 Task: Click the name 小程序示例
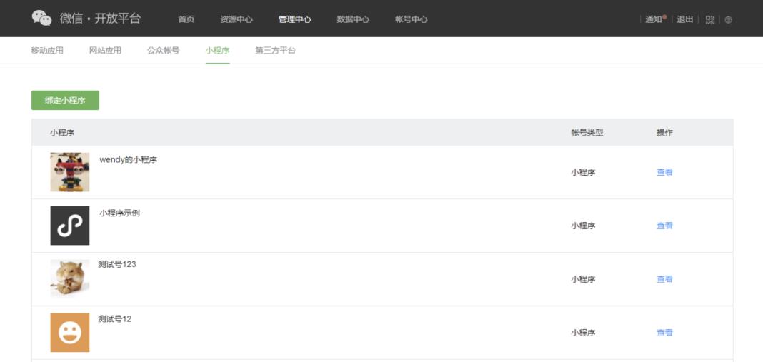click(120, 213)
